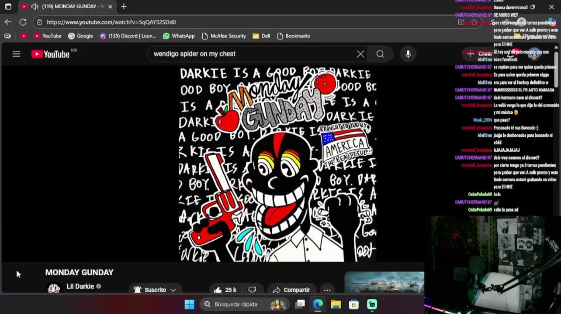This screenshot has height=314, width=561.
Task: Go back with the browser back arrow
Action: [x=8, y=22]
